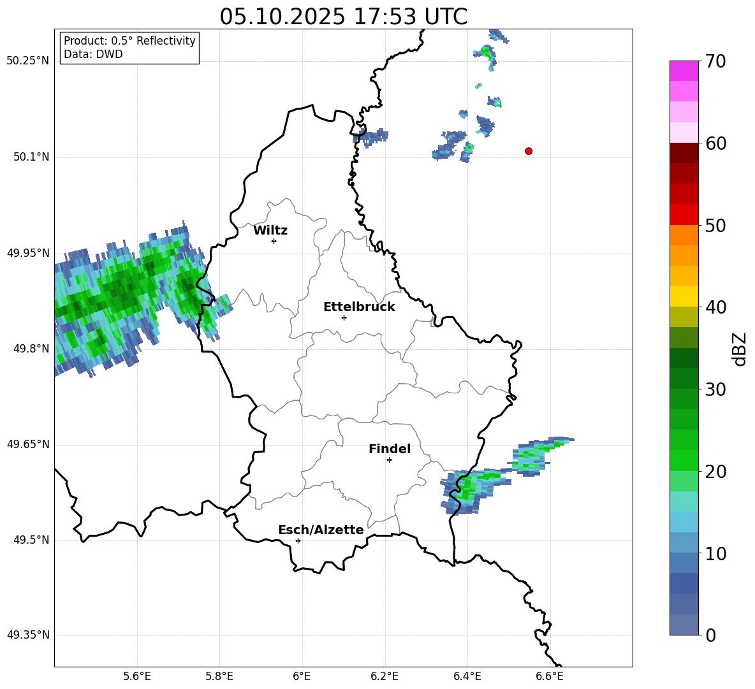The height and width of the screenshot is (689, 755).
Task: Pick the dark green colorbar swatch above 30
Action: click(x=684, y=379)
